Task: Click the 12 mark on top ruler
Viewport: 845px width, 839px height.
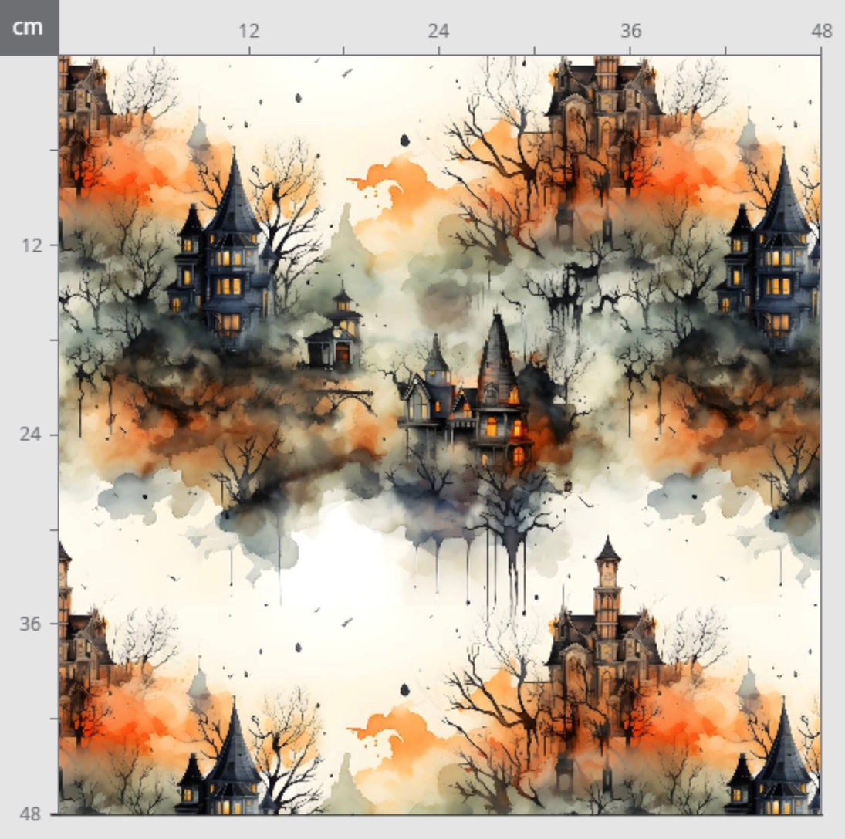Action: 248,31
